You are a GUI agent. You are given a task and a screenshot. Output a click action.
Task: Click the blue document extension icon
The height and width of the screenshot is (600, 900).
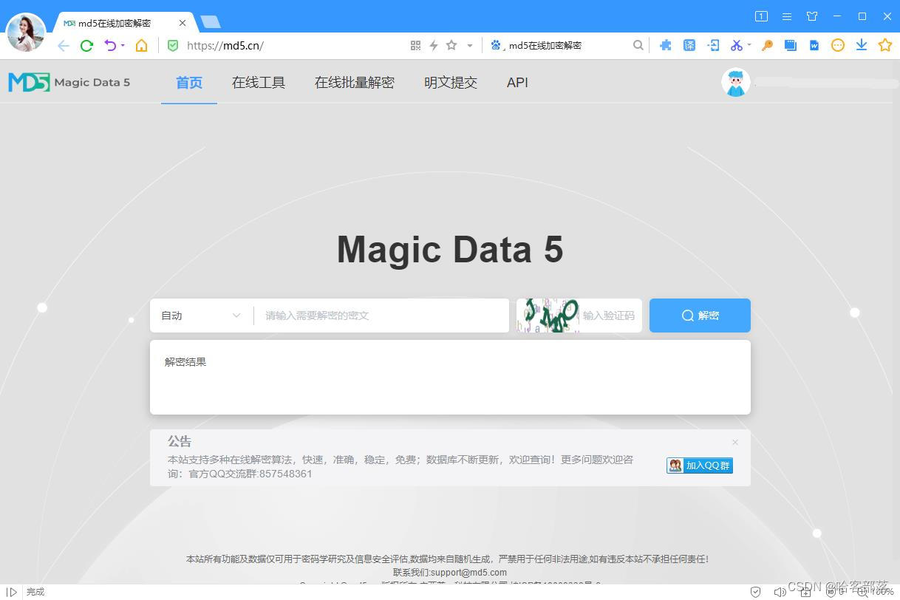click(814, 46)
